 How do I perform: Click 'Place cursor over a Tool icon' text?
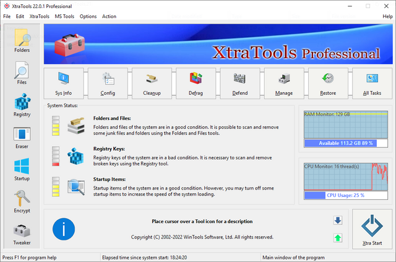(202, 221)
